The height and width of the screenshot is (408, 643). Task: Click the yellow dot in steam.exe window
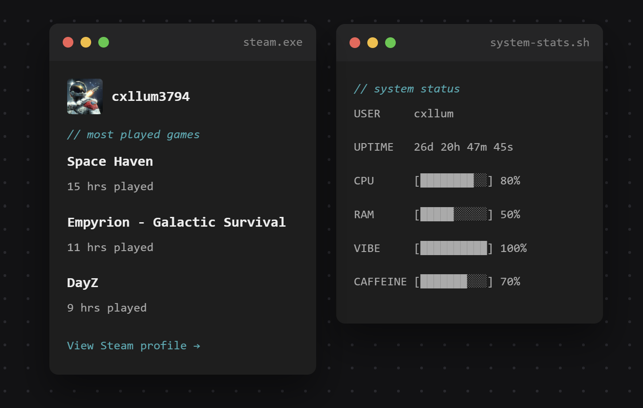tap(86, 42)
